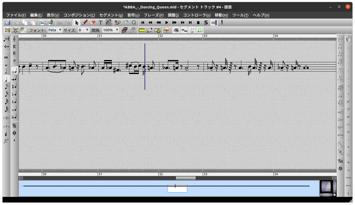Save the composition with the floppy disk icon

(x=8, y=22)
